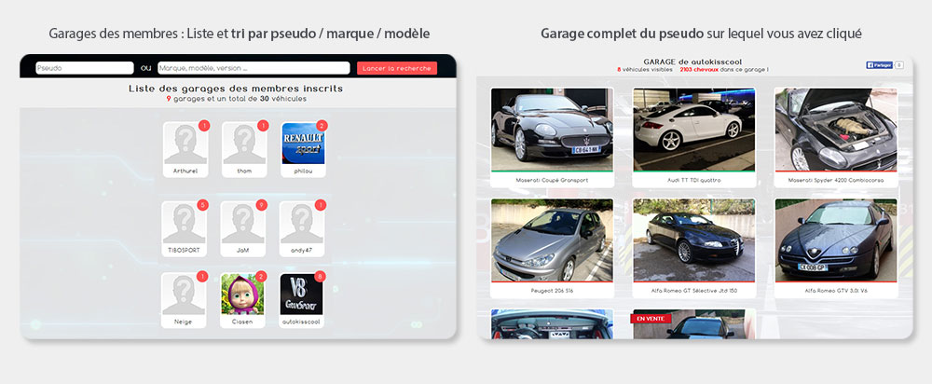The image size is (932, 384).
Task: Click the Ciosen username label
Action: [x=242, y=322]
